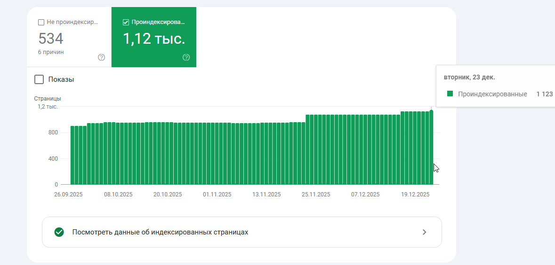The height and width of the screenshot is (265, 555).
Task: Click the tooltip value 1 123
Action: click(544, 94)
